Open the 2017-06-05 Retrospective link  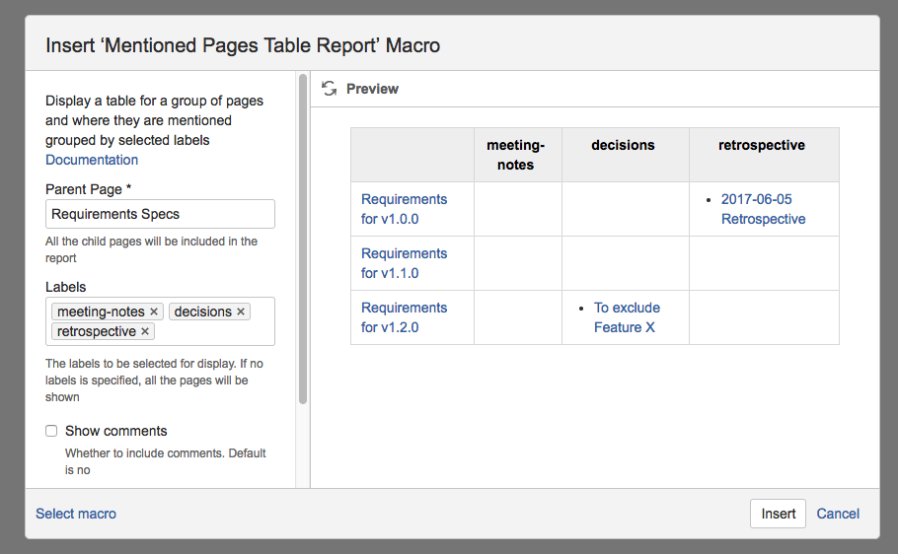point(763,209)
